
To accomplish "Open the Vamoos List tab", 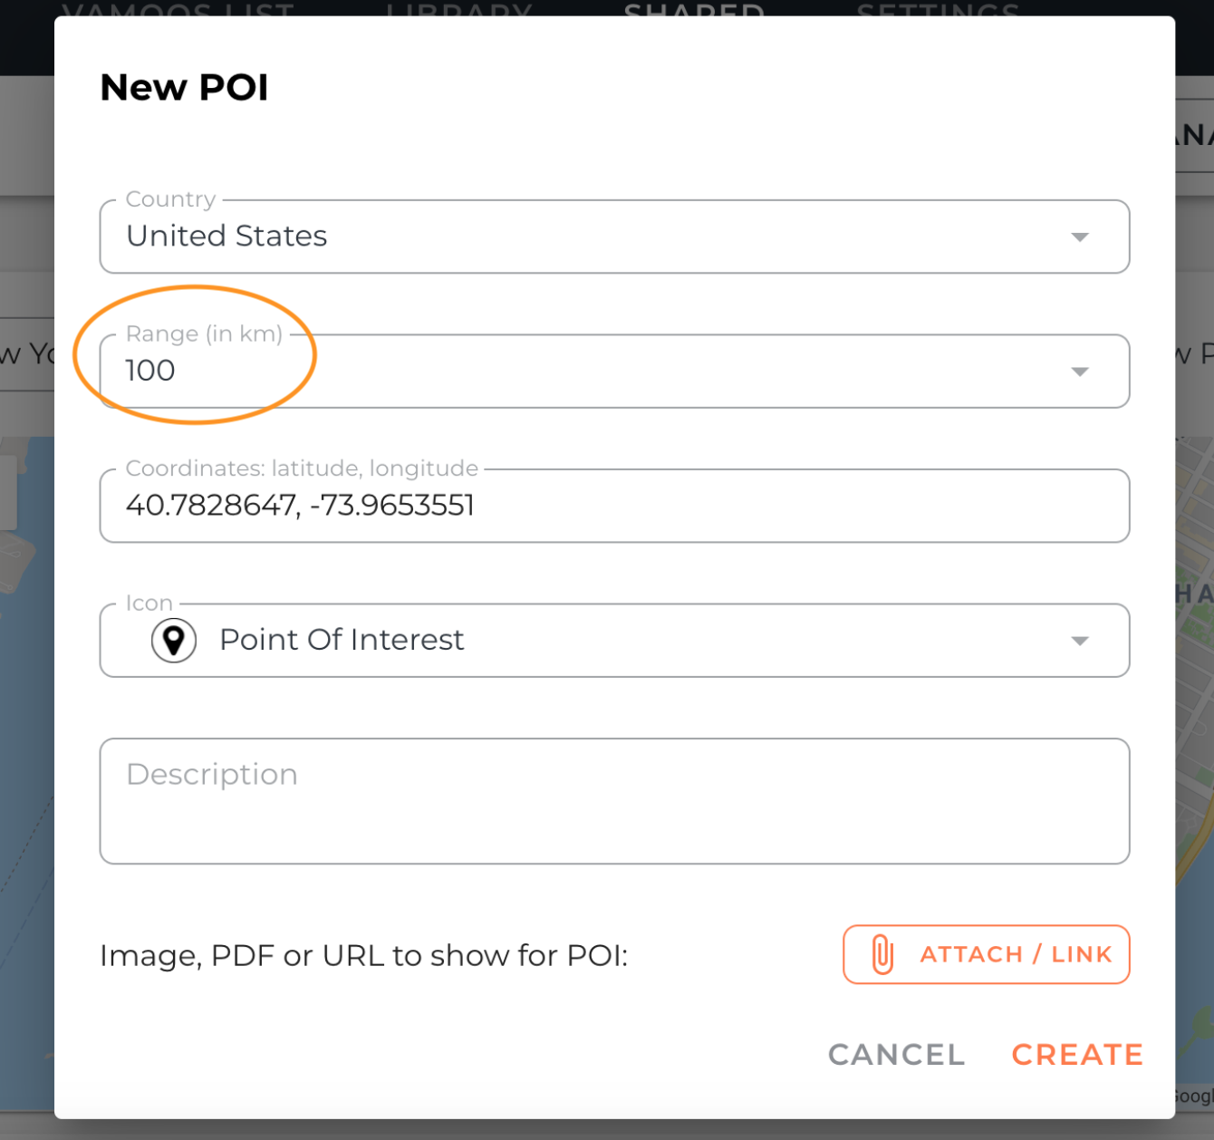I will click(178, 10).
